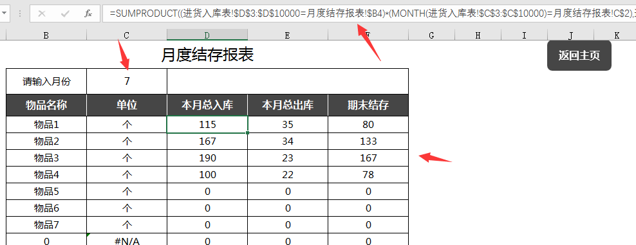Open the Insert Function fx button
This screenshot has height=245, width=636.
[88, 14]
